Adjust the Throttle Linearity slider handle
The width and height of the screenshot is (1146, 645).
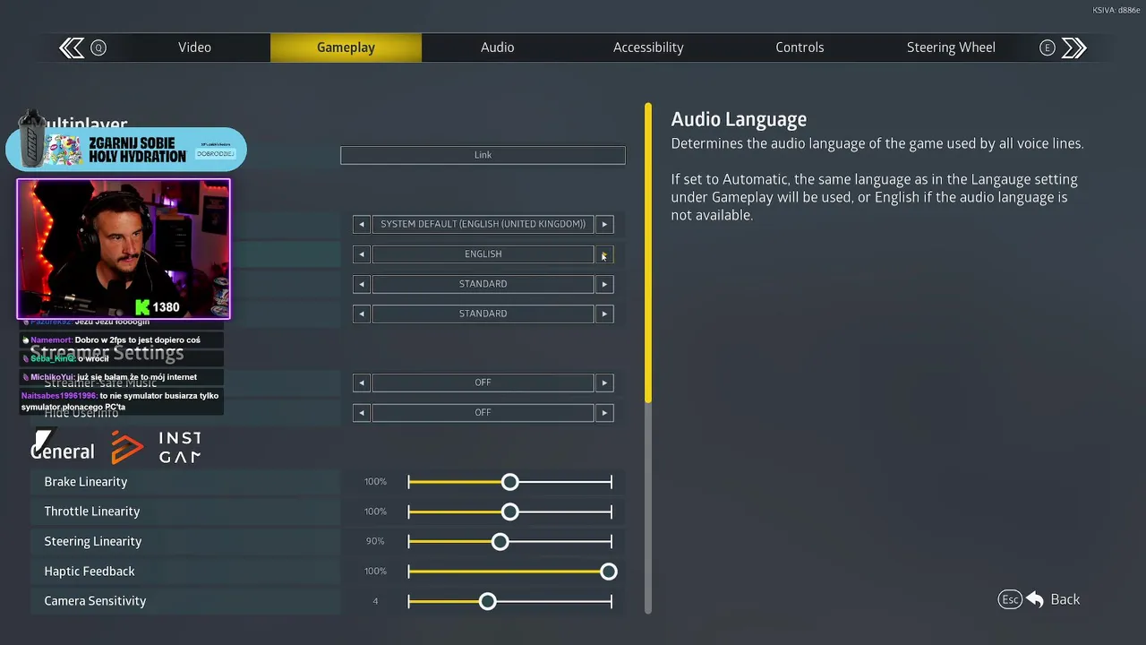[509, 512]
